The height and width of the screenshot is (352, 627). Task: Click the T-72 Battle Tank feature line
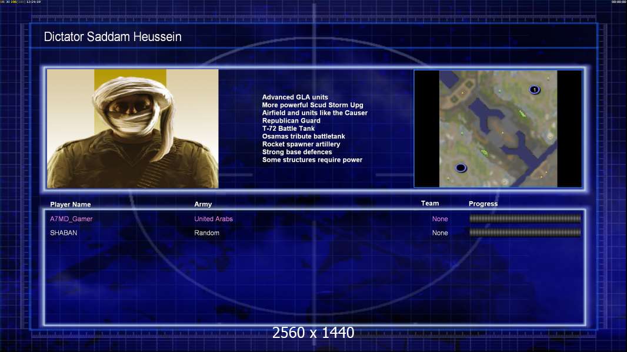[x=288, y=128]
